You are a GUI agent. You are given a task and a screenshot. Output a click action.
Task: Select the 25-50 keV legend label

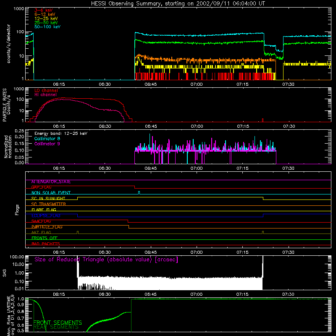pyautogui.click(x=46, y=23)
